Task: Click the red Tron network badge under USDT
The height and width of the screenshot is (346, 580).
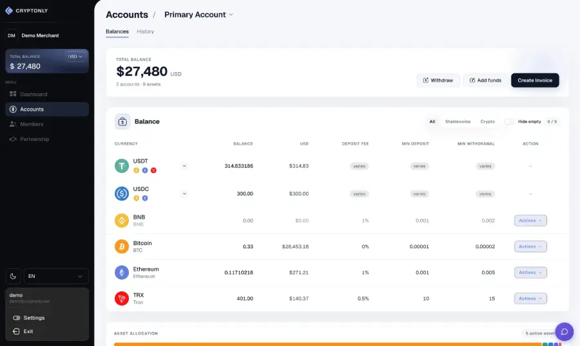Action: [x=153, y=170]
